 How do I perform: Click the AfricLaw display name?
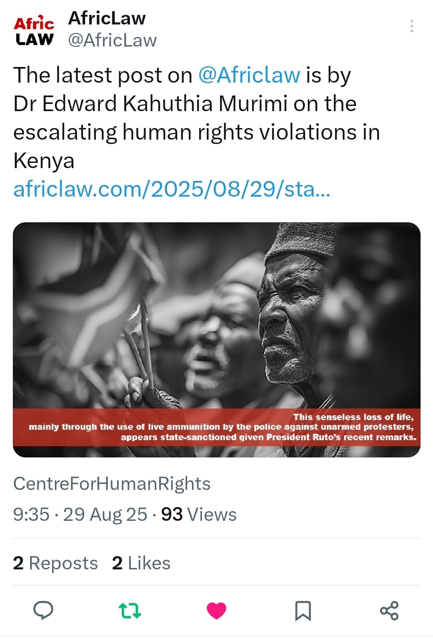107,18
